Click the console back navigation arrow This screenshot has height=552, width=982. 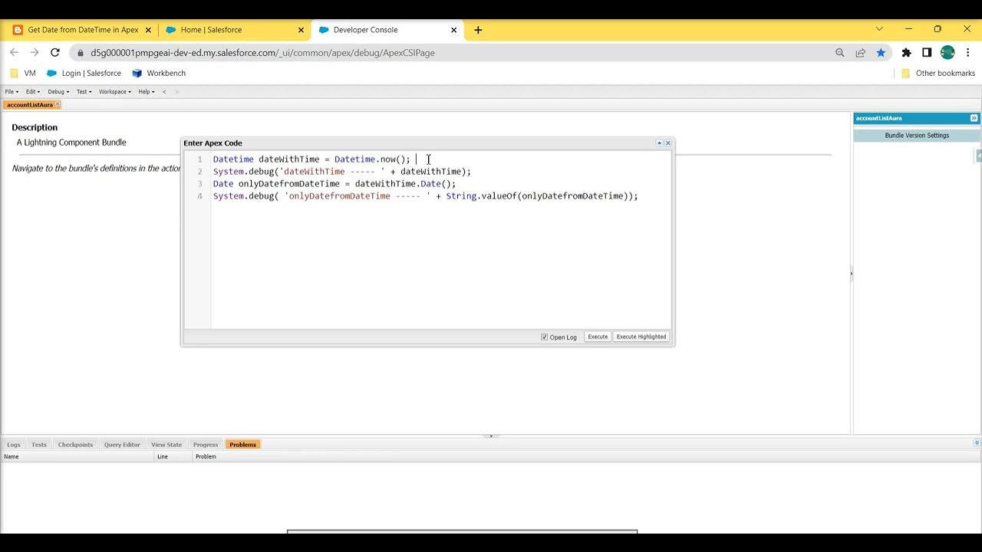[x=164, y=91]
